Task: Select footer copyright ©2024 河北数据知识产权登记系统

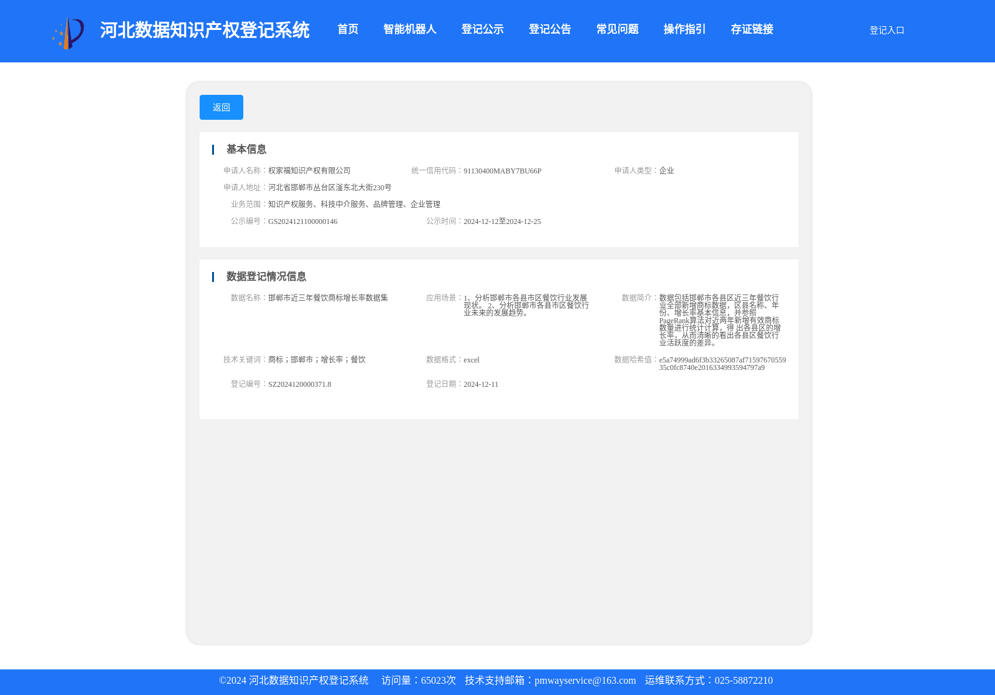Action: 294,681
